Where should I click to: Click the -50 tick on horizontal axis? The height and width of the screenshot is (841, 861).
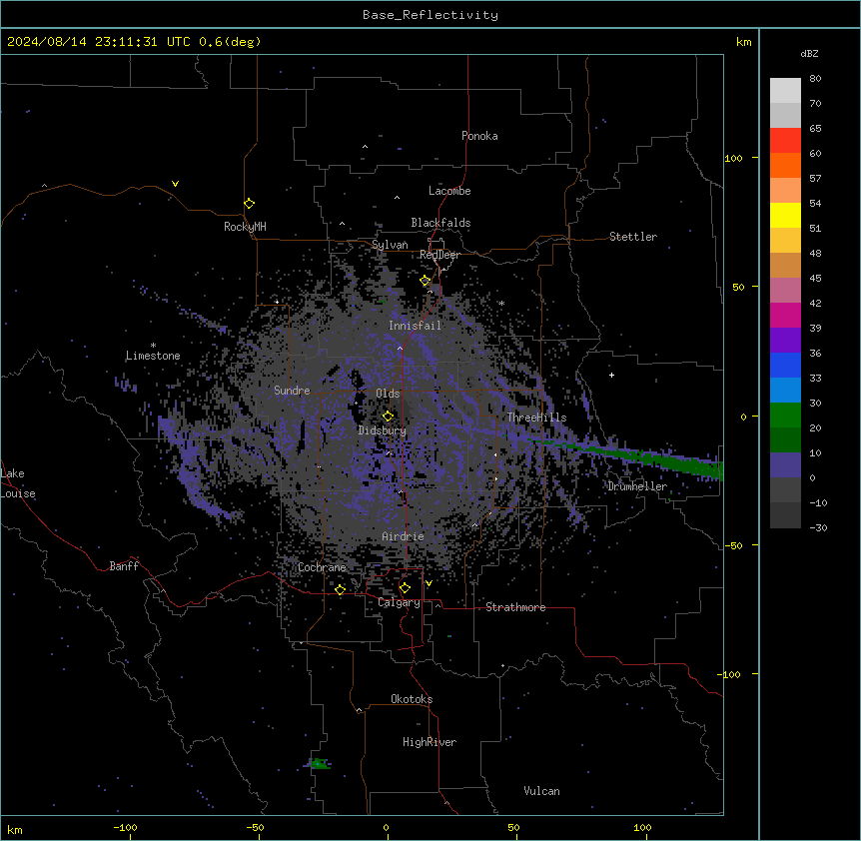(255, 827)
